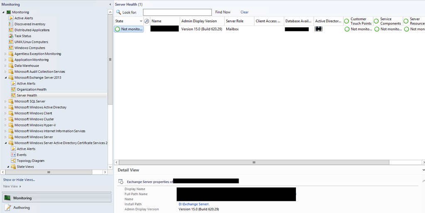The width and height of the screenshot is (425, 213).
Task: Collapse the Microsoft Exchange Server 2013 folder
Action: (x=6, y=77)
